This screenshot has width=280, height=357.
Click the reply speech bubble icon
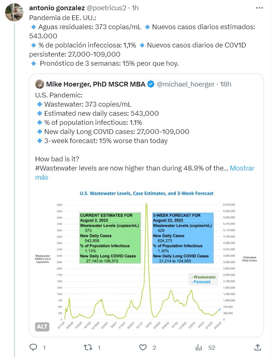pos(33,347)
